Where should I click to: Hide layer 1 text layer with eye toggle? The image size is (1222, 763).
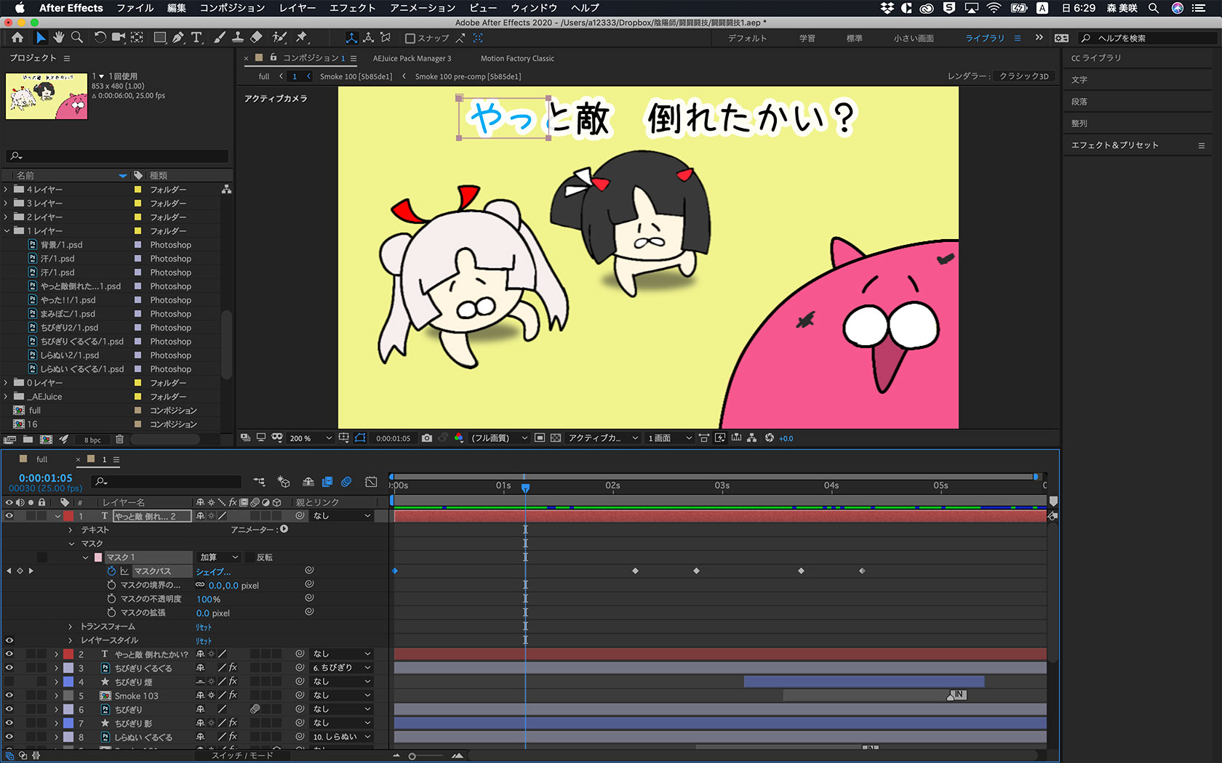coord(9,516)
